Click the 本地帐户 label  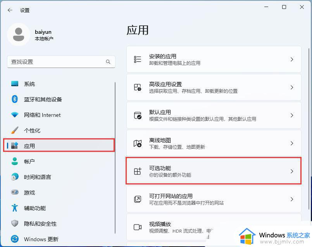point(44,39)
